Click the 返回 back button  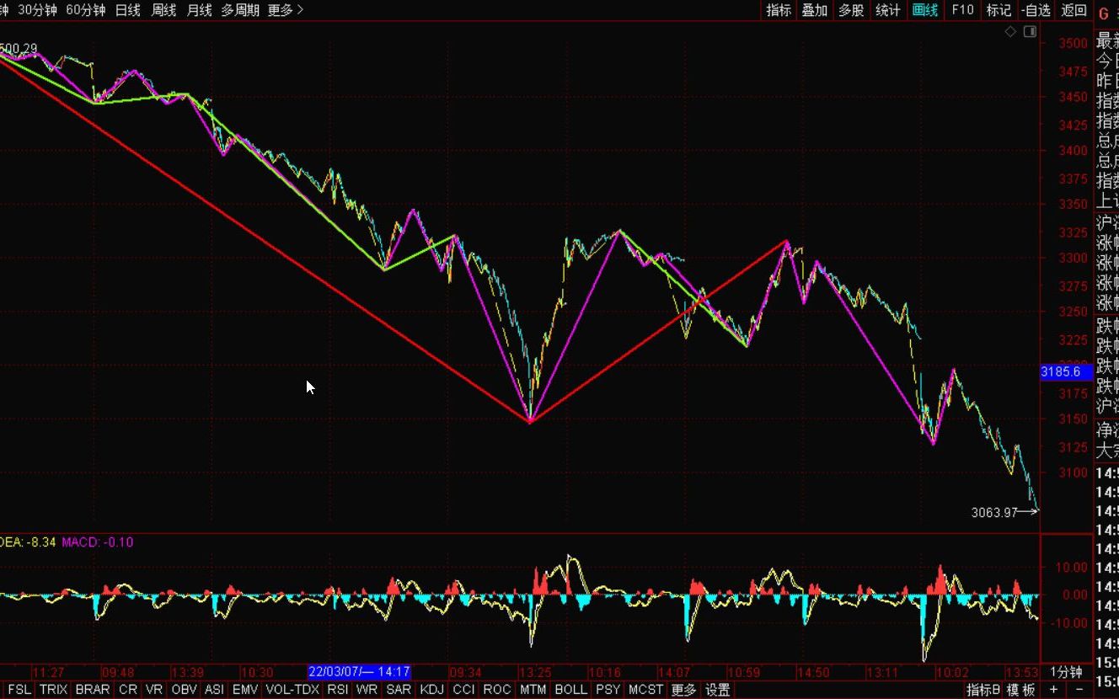[x=1073, y=10]
